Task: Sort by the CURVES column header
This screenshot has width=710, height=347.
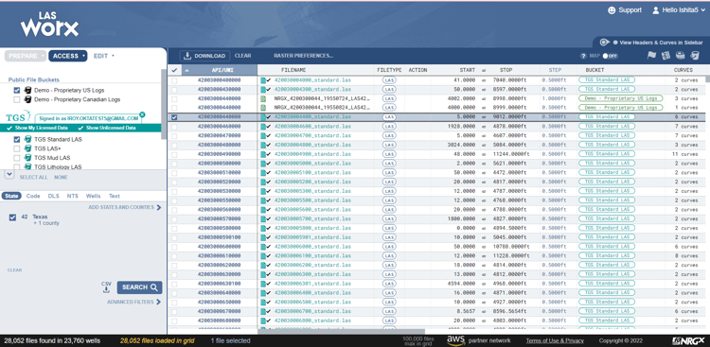Action: point(683,70)
